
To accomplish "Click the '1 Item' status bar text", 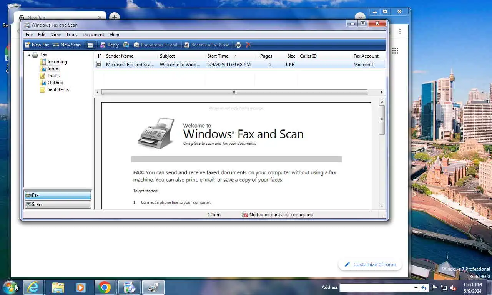I will click(214, 215).
